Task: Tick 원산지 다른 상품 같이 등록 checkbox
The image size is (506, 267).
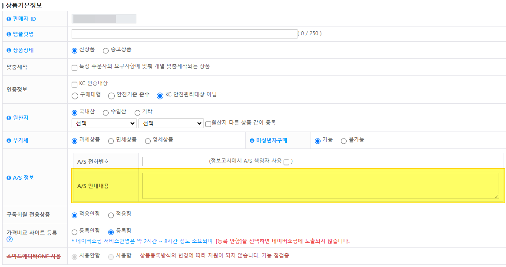Action: (x=208, y=124)
